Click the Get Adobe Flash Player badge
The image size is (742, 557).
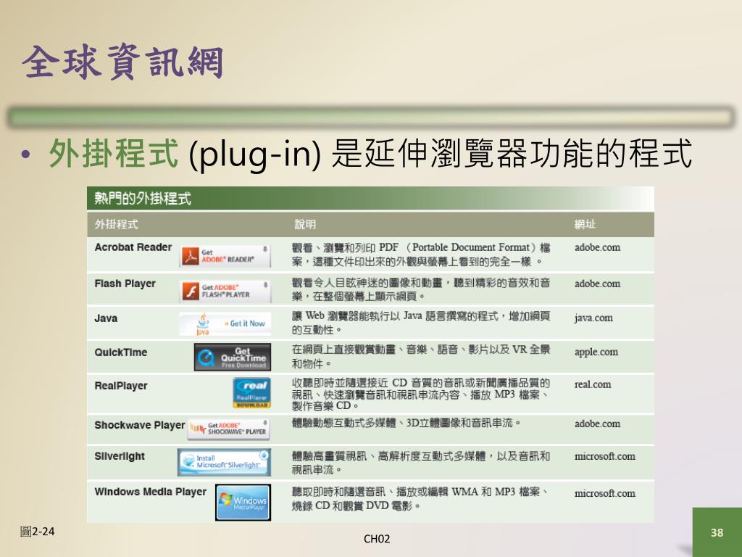[225, 291]
